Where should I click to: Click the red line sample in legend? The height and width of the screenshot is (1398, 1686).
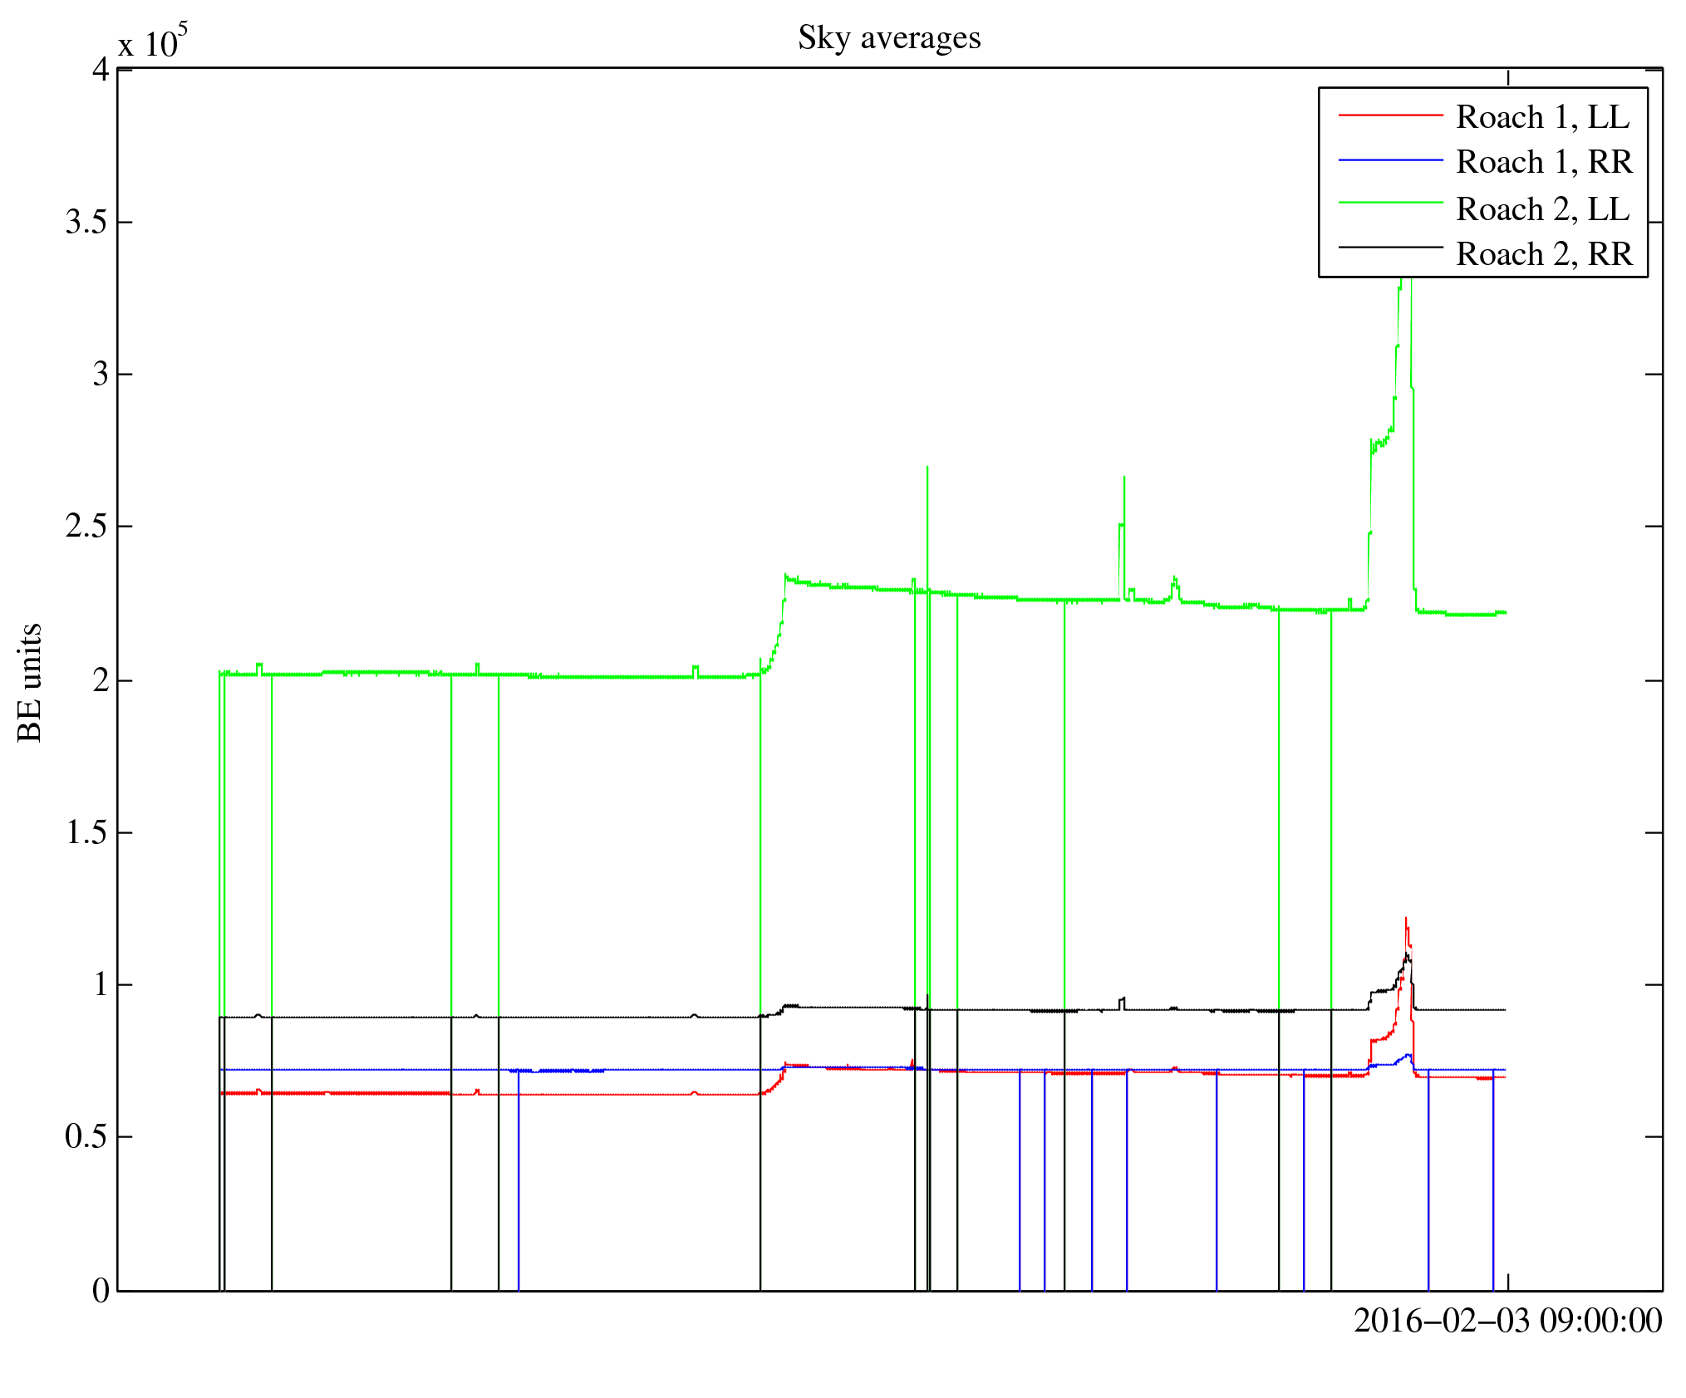coord(1390,115)
